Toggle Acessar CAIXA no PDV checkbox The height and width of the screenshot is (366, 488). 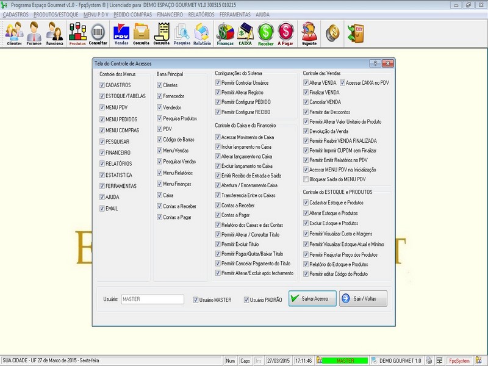pos(342,83)
